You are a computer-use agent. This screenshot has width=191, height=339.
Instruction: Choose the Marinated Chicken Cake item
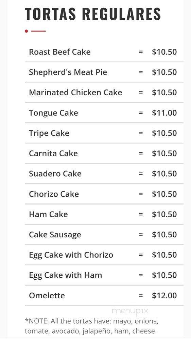104,93
